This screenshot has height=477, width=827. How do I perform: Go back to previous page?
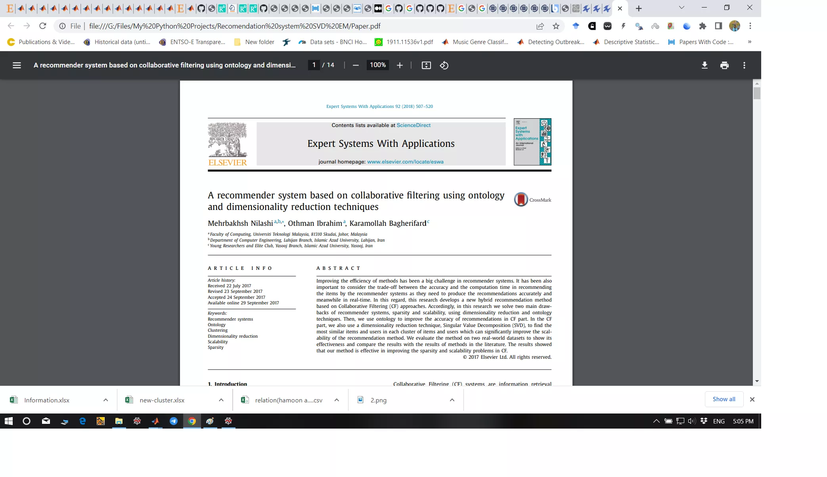(11, 26)
